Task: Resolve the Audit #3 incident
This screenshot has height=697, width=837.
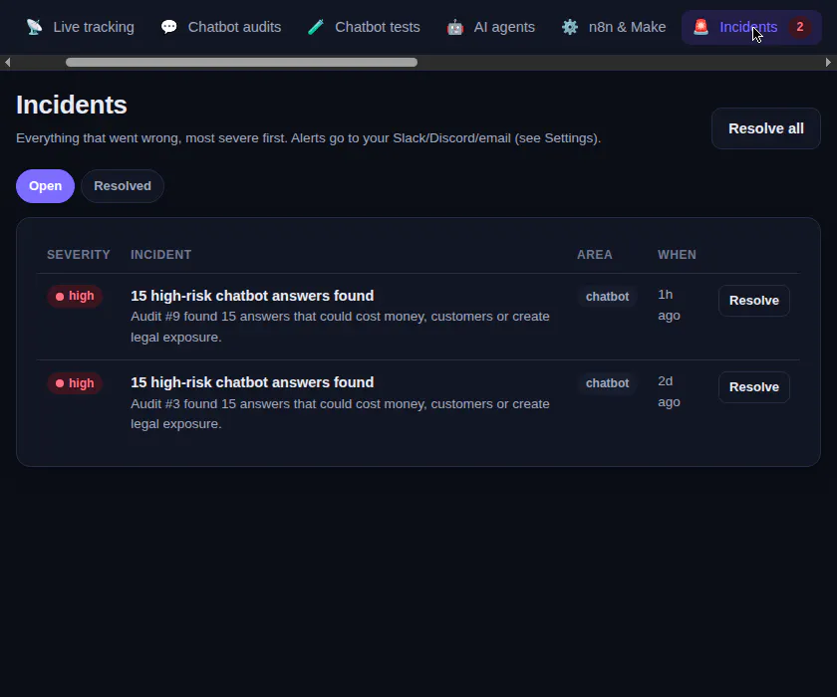Action: 753,387
